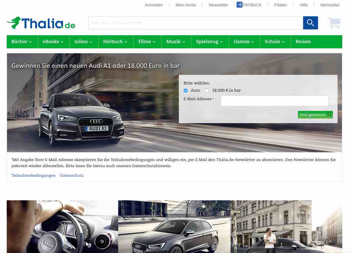Select the 18.000 € in bar option

[207, 91]
